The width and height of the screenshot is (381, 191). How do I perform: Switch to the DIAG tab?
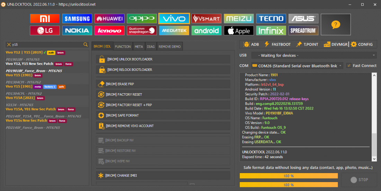pyautogui.click(x=151, y=47)
